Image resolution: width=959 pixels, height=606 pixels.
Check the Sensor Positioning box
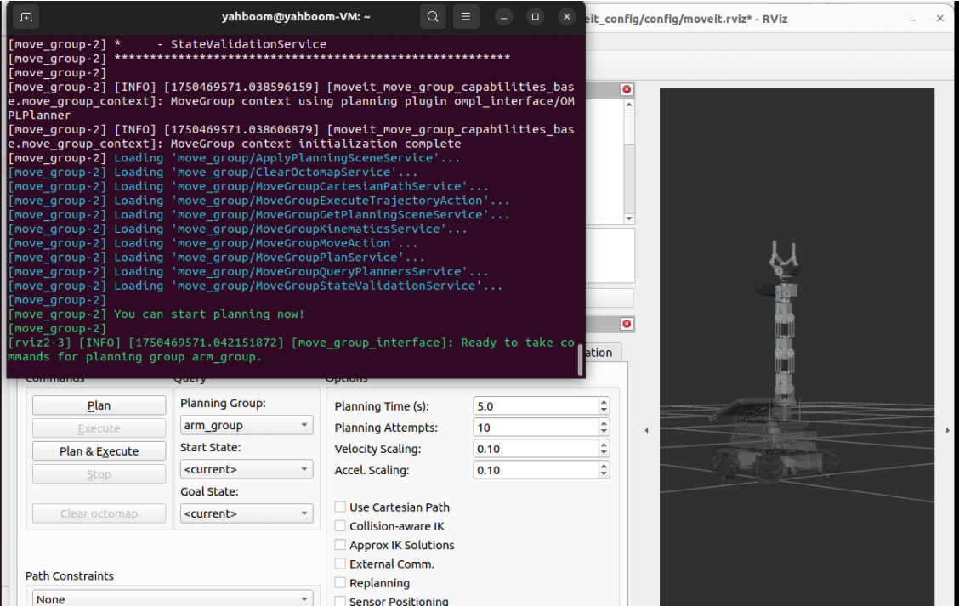pos(340,601)
